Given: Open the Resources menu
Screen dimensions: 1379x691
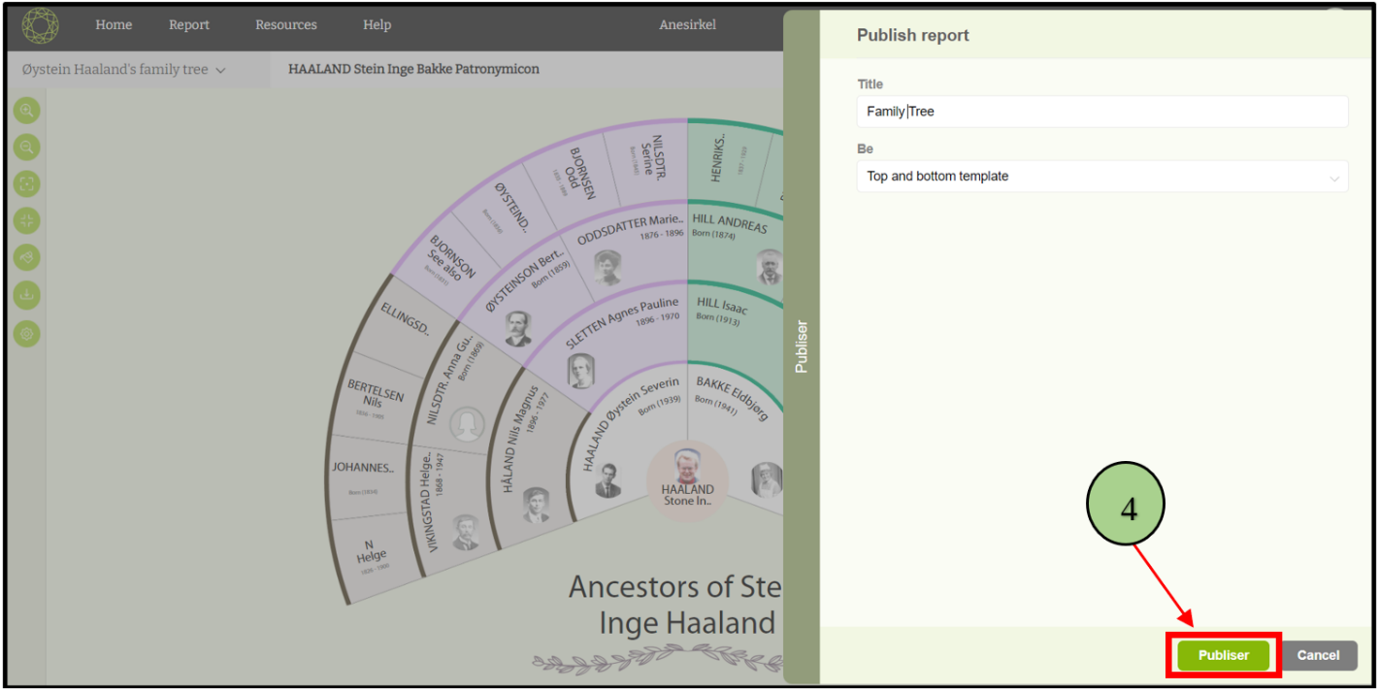Looking at the screenshot, I should (285, 25).
